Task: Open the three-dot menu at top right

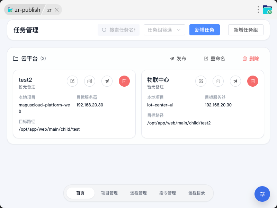Action: (258, 10)
